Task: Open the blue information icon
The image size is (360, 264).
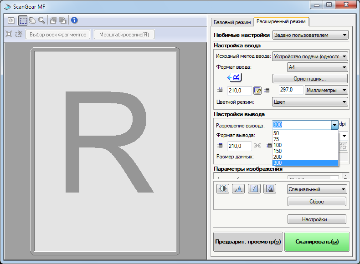Action: click(74, 20)
